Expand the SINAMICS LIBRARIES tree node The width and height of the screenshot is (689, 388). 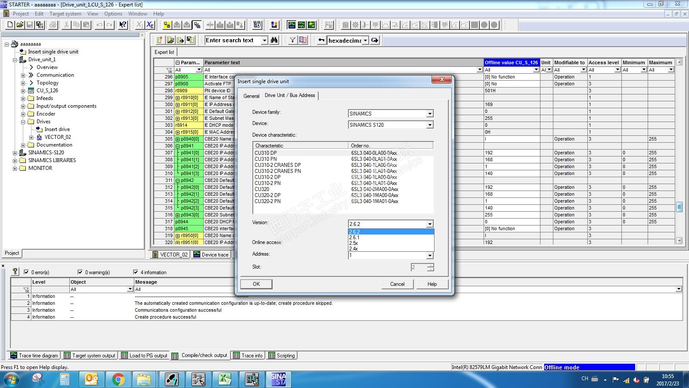15,160
